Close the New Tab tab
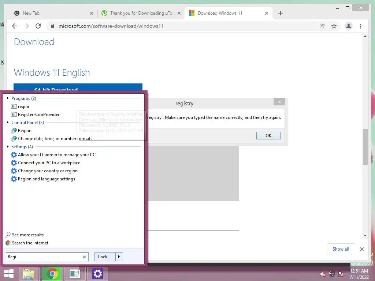Image resolution: width=375 pixels, height=281 pixels. click(x=91, y=13)
